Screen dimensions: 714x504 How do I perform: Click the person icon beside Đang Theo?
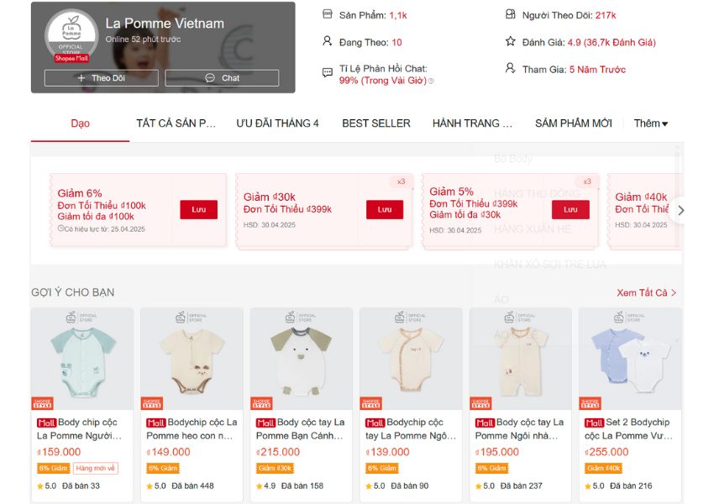(328, 41)
